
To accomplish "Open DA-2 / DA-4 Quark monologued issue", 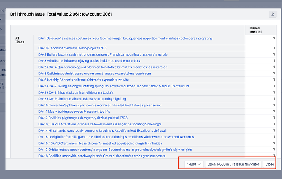I will tap(103, 67).
